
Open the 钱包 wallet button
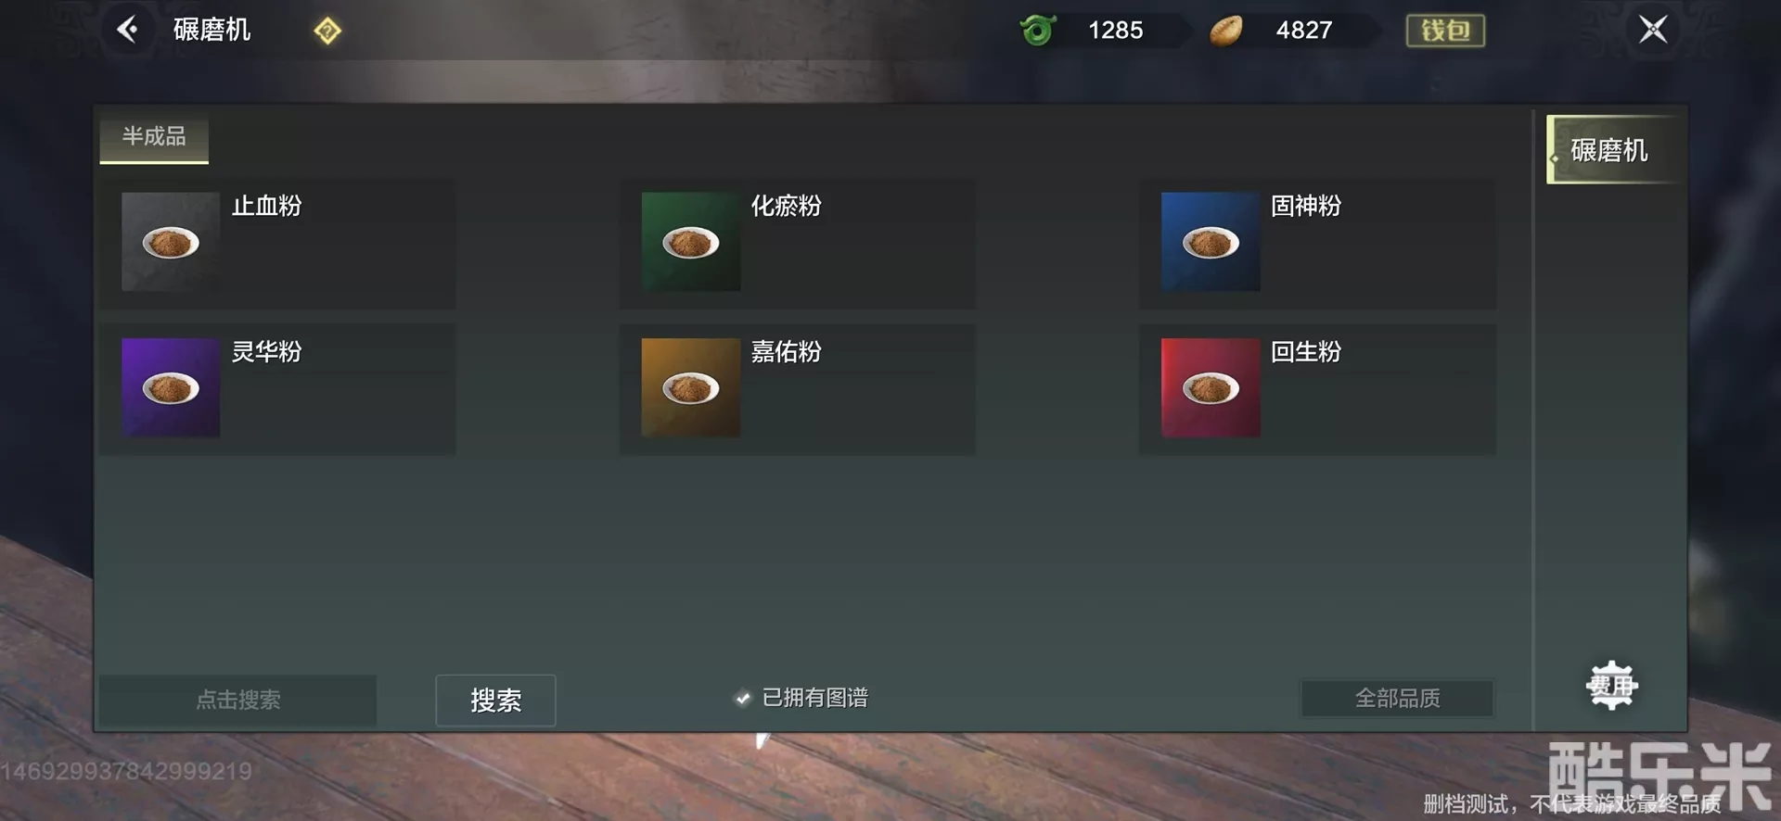[1445, 31]
